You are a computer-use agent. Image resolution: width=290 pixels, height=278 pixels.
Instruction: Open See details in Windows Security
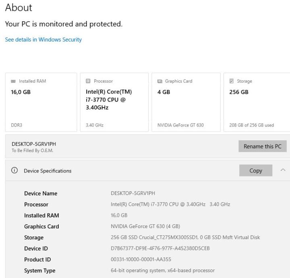[43, 39]
